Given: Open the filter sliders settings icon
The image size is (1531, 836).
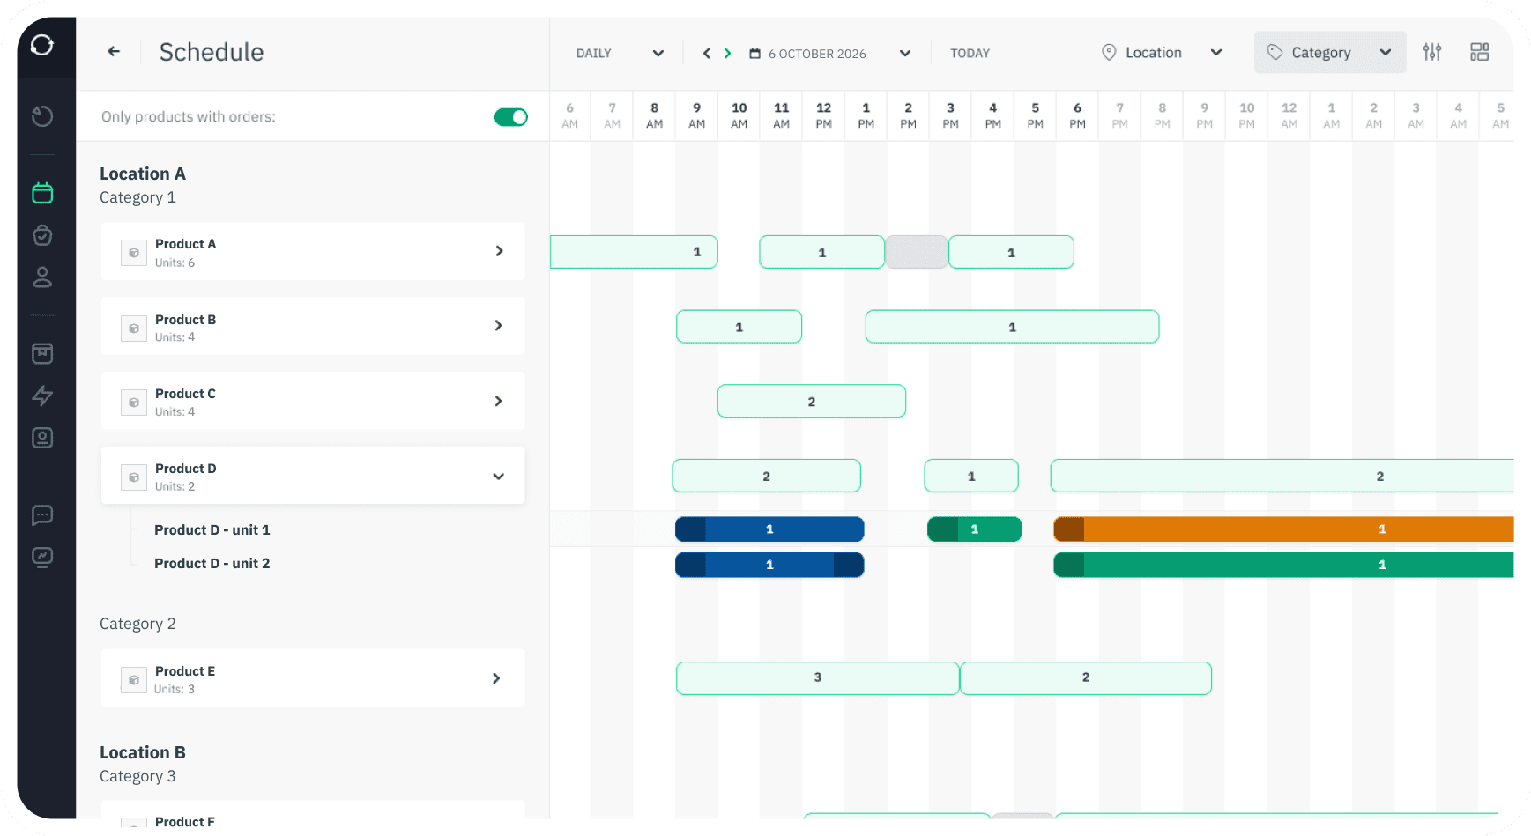Looking at the screenshot, I should coord(1432,52).
